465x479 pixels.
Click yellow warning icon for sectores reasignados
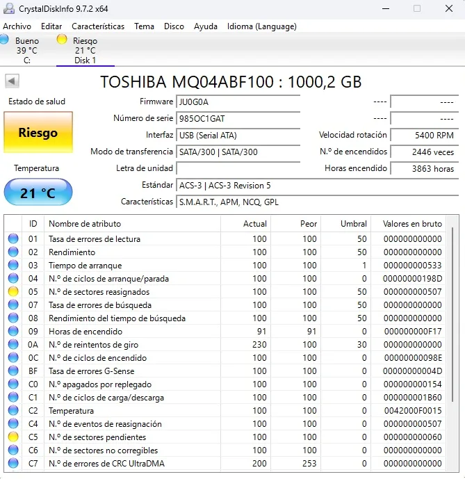pos(13,291)
